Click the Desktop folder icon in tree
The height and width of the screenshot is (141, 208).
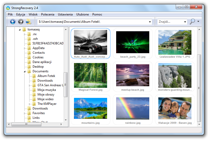(29, 67)
